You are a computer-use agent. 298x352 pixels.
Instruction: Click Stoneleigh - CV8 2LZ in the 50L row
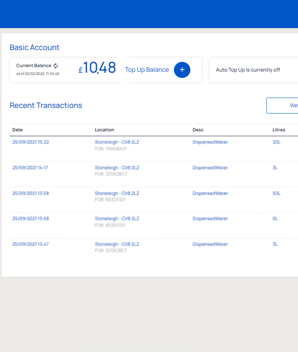click(x=117, y=193)
